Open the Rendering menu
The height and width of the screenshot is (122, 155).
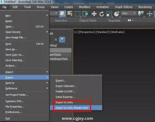pos(145,7)
